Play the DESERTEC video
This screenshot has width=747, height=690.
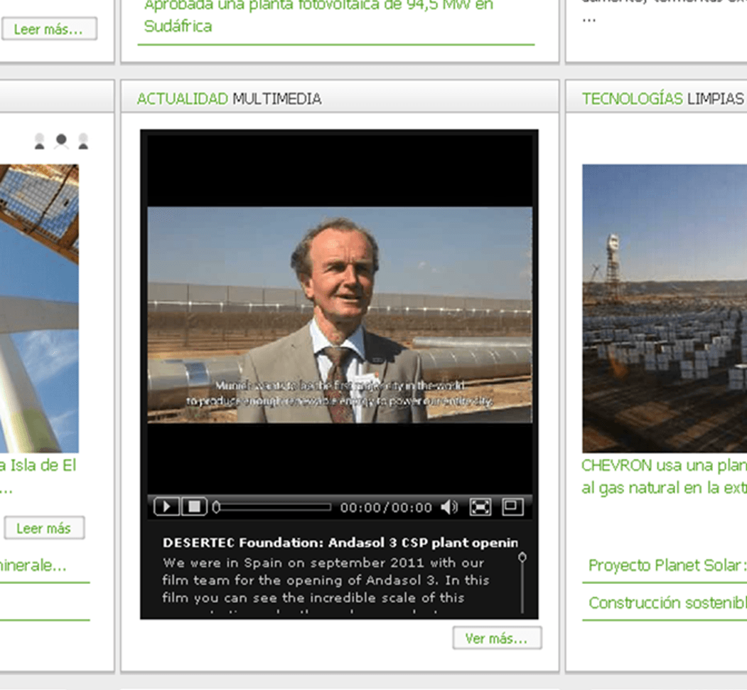pos(167,506)
